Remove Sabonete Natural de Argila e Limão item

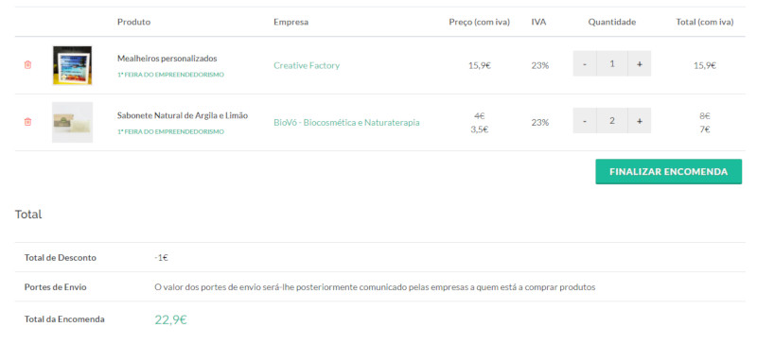27,122
